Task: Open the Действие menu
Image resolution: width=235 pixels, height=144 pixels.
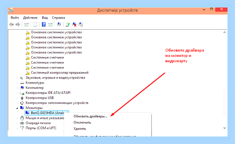Action: point(30,18)
